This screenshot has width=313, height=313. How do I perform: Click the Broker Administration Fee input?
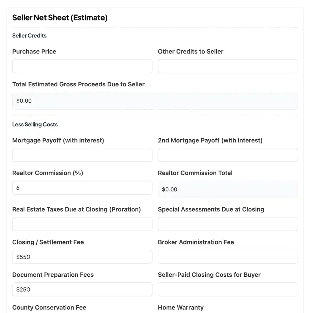(x=228, y=257)
